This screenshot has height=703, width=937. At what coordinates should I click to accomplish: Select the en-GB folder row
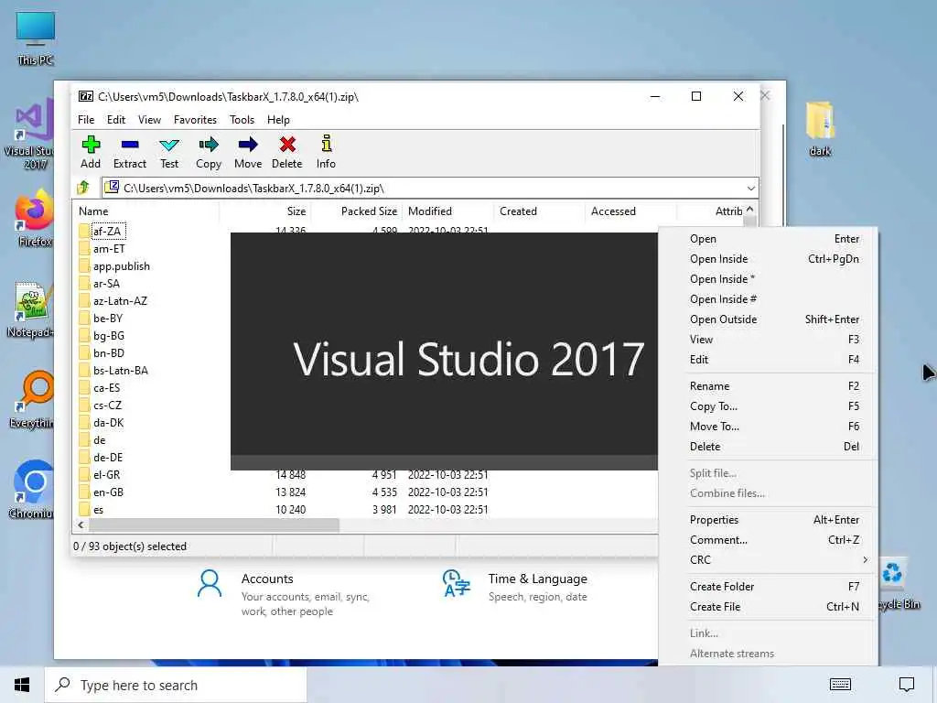pos(364,492)
